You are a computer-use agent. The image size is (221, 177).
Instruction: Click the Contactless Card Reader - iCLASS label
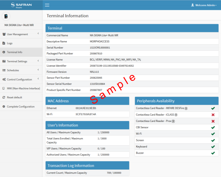[x=156, y=115]
